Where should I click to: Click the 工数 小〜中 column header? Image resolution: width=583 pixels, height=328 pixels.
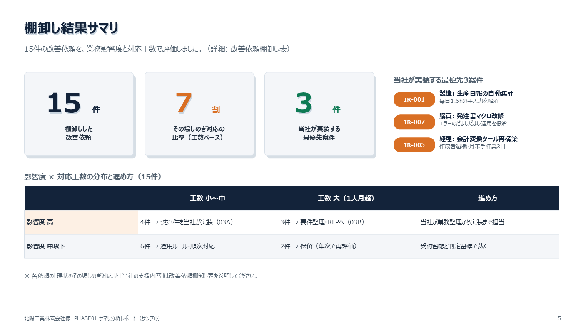tap(208, 198)
